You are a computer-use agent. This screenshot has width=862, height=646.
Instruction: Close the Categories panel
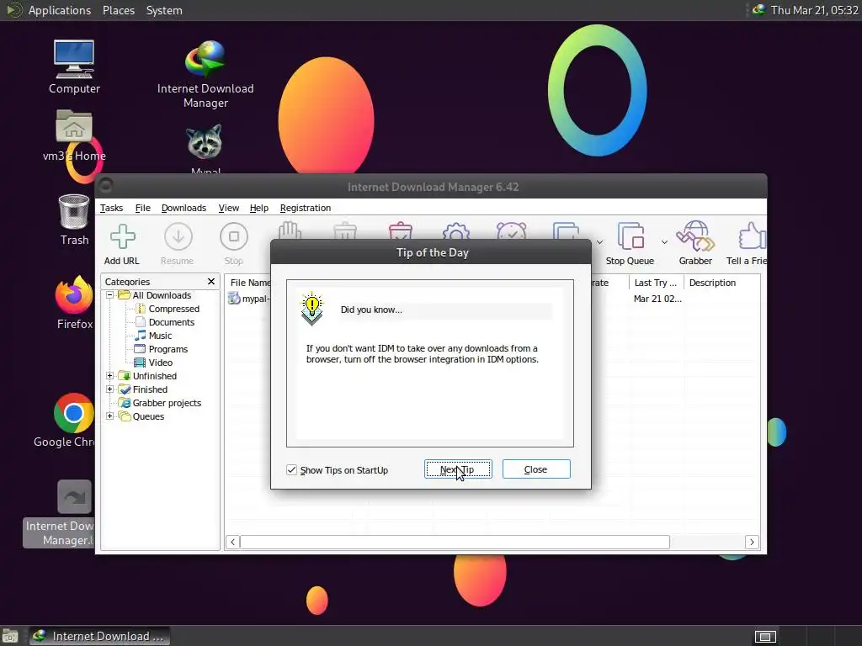click(x=211, y=281)
